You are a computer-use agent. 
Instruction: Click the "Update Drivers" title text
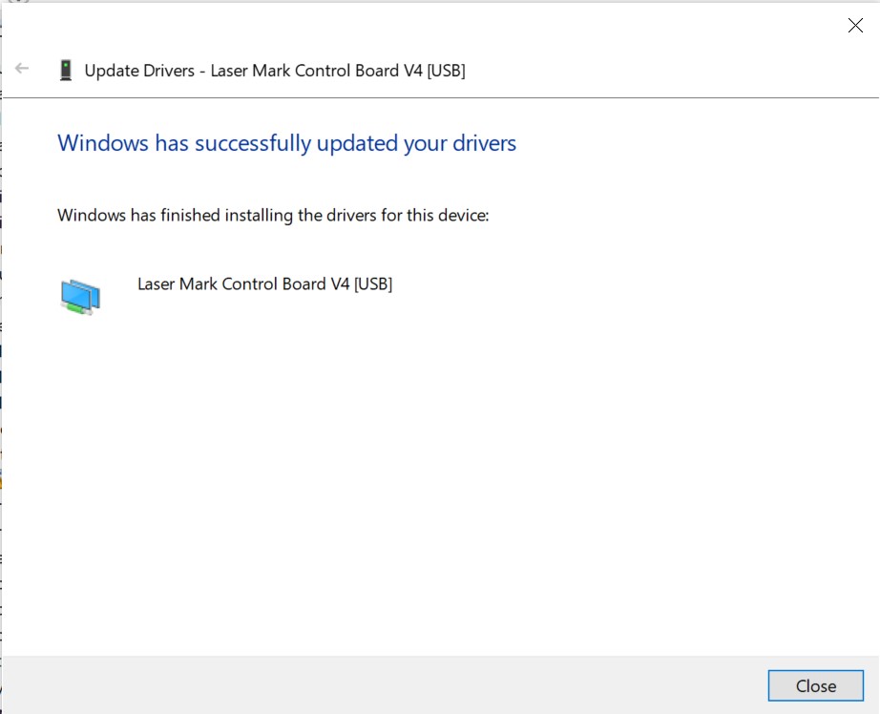(139, 71)
